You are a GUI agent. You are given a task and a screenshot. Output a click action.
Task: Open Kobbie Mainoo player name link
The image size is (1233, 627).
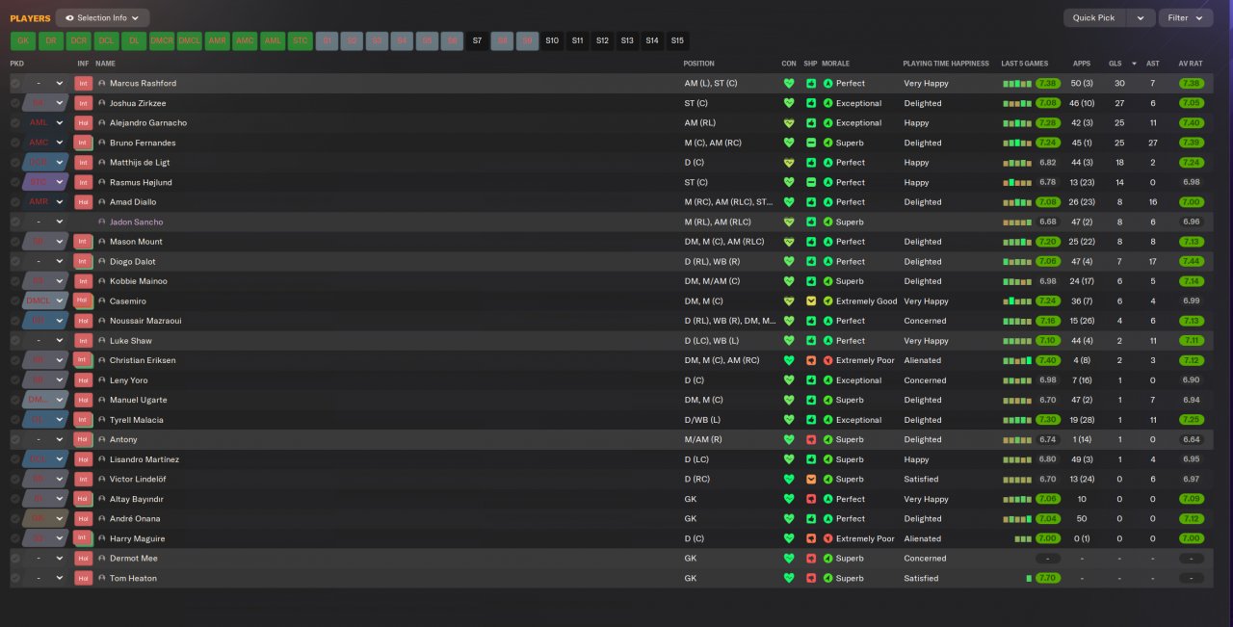coord(139,281)
